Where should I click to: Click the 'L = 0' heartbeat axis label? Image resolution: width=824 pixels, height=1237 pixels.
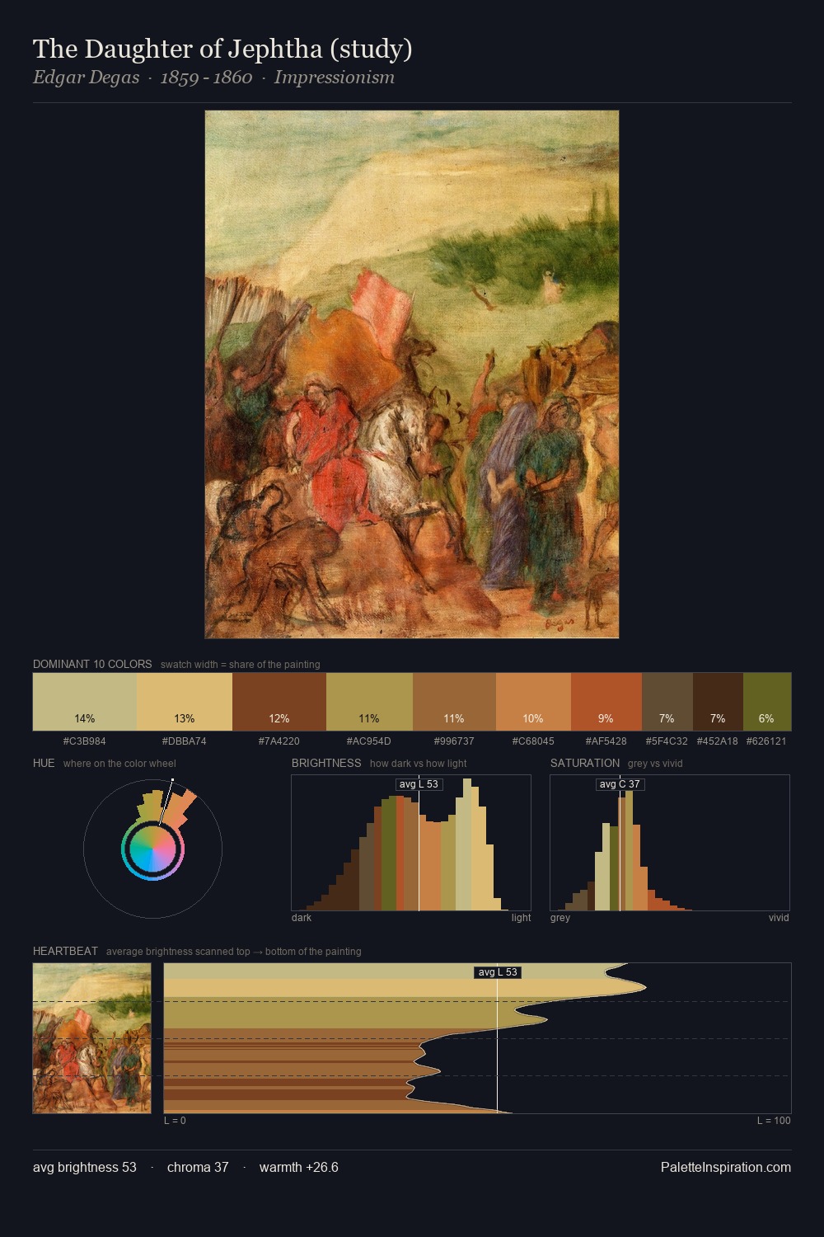[175, 1121]
